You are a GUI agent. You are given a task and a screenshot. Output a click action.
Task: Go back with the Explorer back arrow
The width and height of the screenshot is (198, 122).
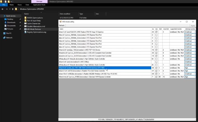[3, 9]
